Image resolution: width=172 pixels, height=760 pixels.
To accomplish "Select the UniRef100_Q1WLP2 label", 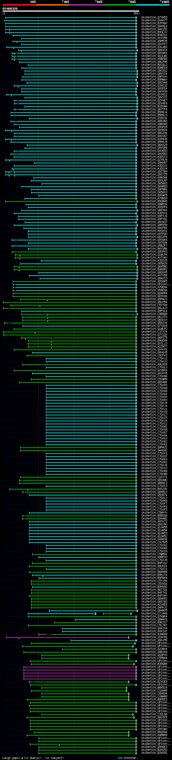I will tap(154, 329).
